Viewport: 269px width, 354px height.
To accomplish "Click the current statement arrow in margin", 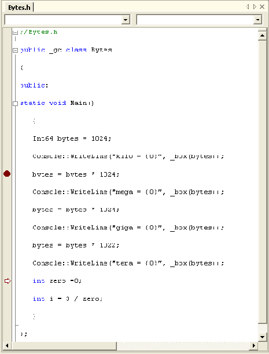I will [x=8, y=281].
